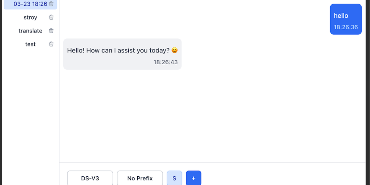
Task: Select the test conversation in the sidebar
Action: click(x=30, y=44)
